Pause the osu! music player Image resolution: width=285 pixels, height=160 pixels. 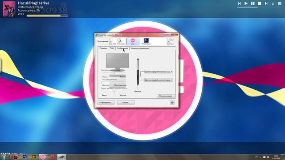pos(252,4)
